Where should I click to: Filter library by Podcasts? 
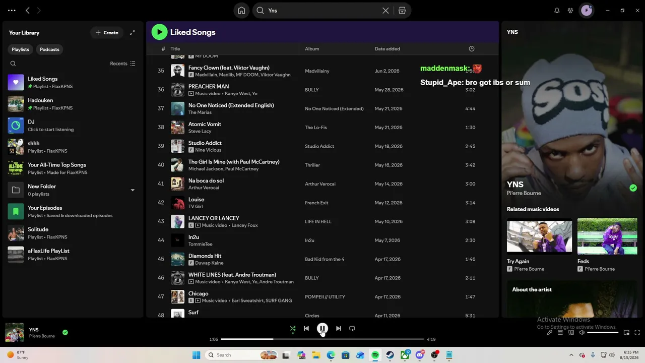pos(49,49)
